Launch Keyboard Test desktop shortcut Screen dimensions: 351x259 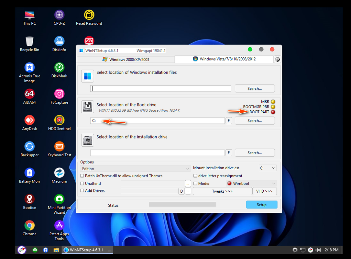(x=59, y=150)
